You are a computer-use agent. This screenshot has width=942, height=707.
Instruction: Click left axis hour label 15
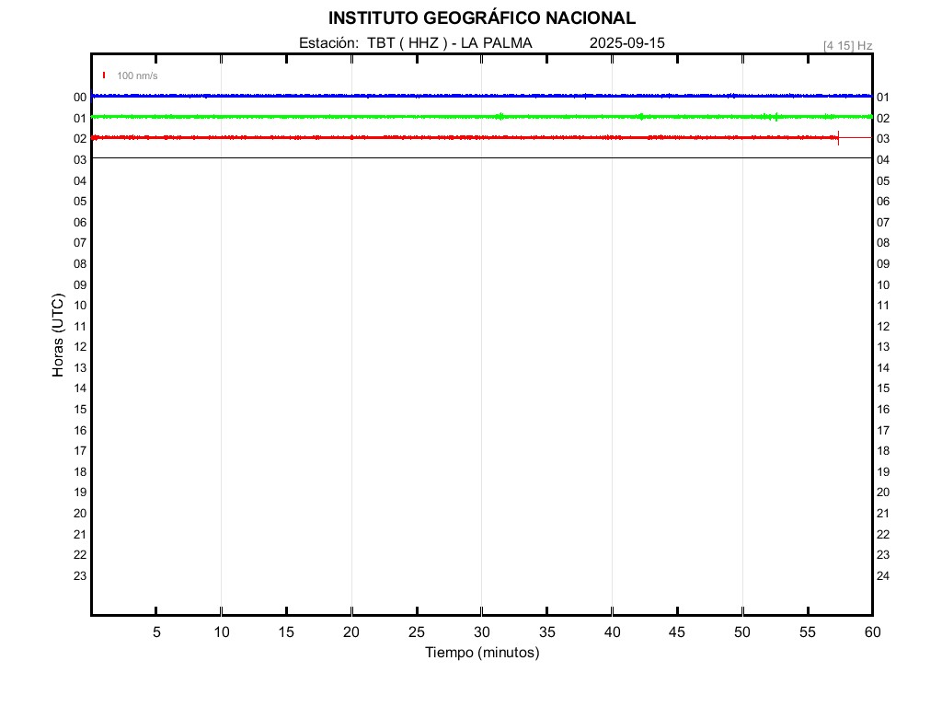pos(80,410)
